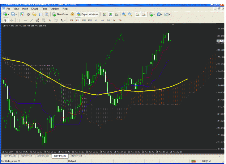Click the New Order button
The height and width of the screenshot is (164, 226).
click(x=60, y=14)
